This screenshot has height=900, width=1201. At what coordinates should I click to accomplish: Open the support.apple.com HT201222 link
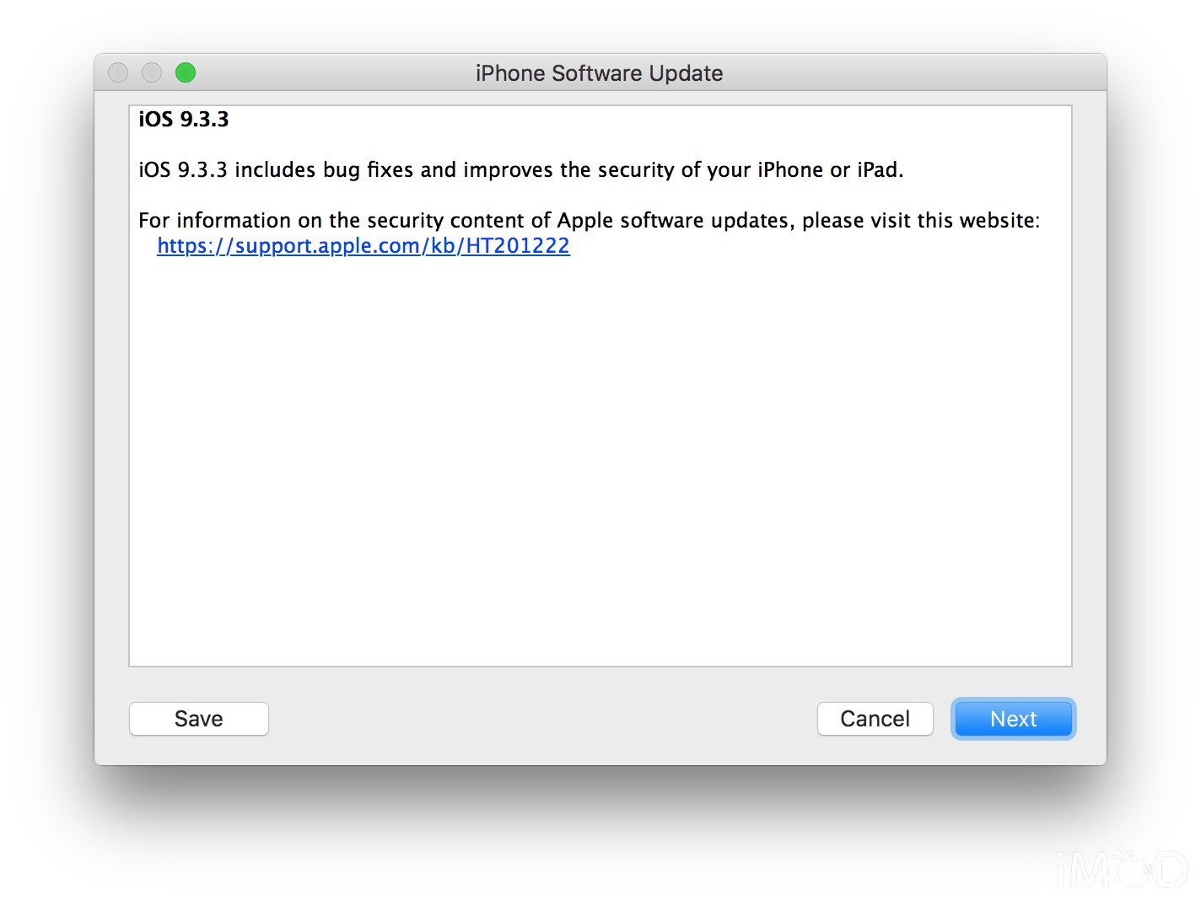click(364, 246)
